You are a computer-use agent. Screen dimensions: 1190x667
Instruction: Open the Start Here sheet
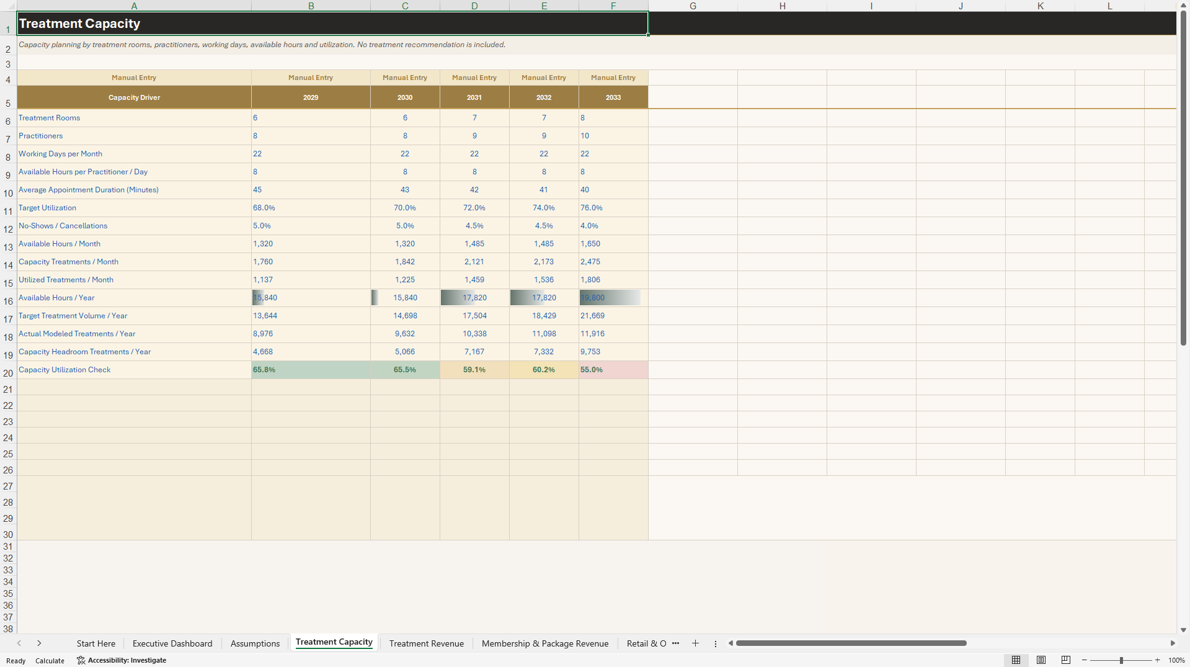point(96,643)
